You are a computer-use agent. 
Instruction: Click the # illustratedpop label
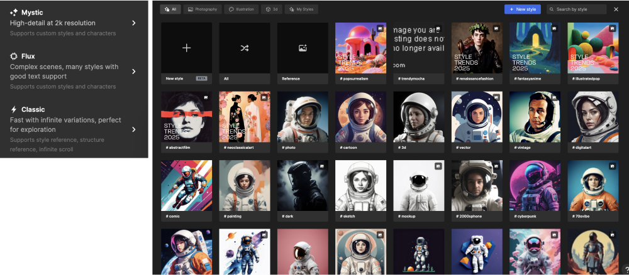(586, 79)
